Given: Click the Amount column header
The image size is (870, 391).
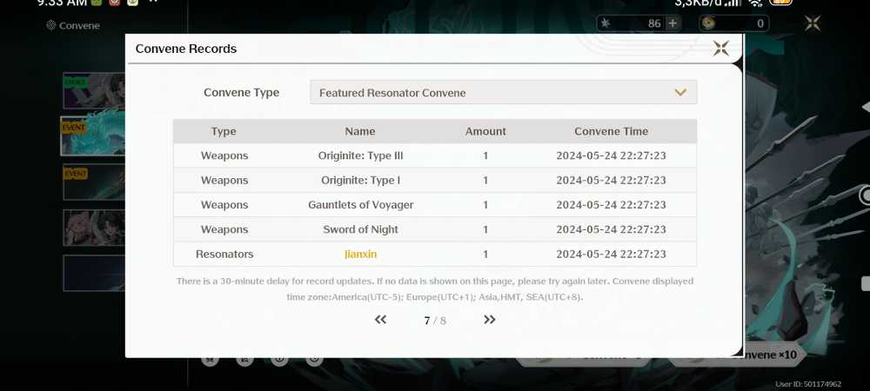Looking at the screenshot, I should point(485,131).
